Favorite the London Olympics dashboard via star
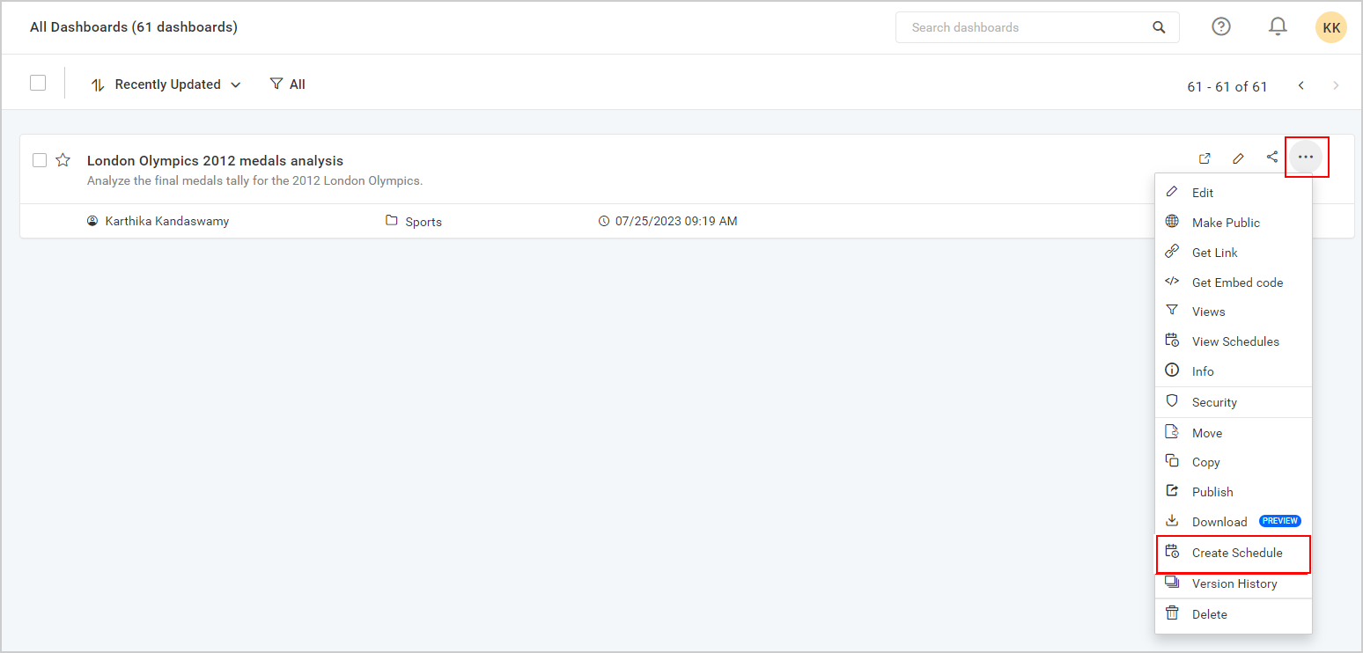 point(63,159)
